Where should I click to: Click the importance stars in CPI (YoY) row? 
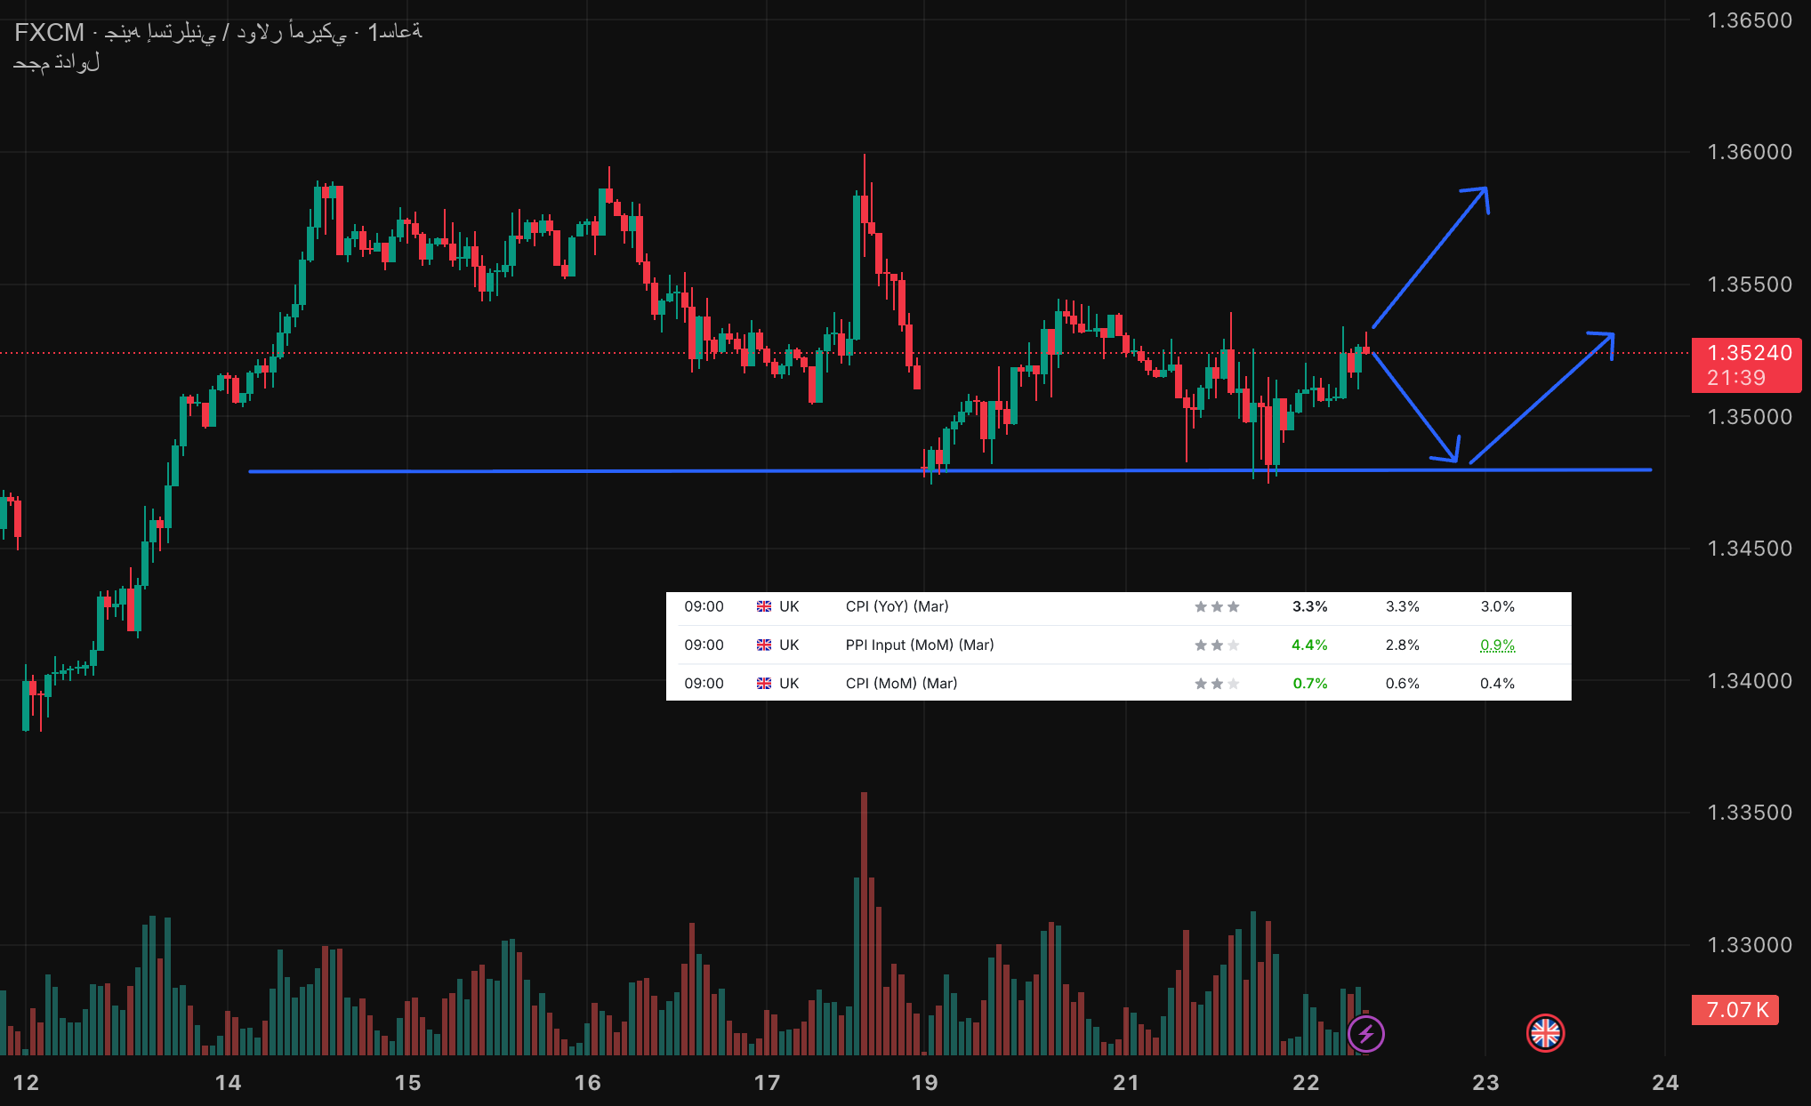pos(1216,606)
